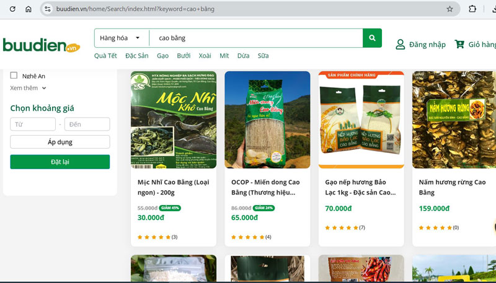Select the Đặc Sản quick link
This screenshot has height=283, width=496.
(136, 56)
